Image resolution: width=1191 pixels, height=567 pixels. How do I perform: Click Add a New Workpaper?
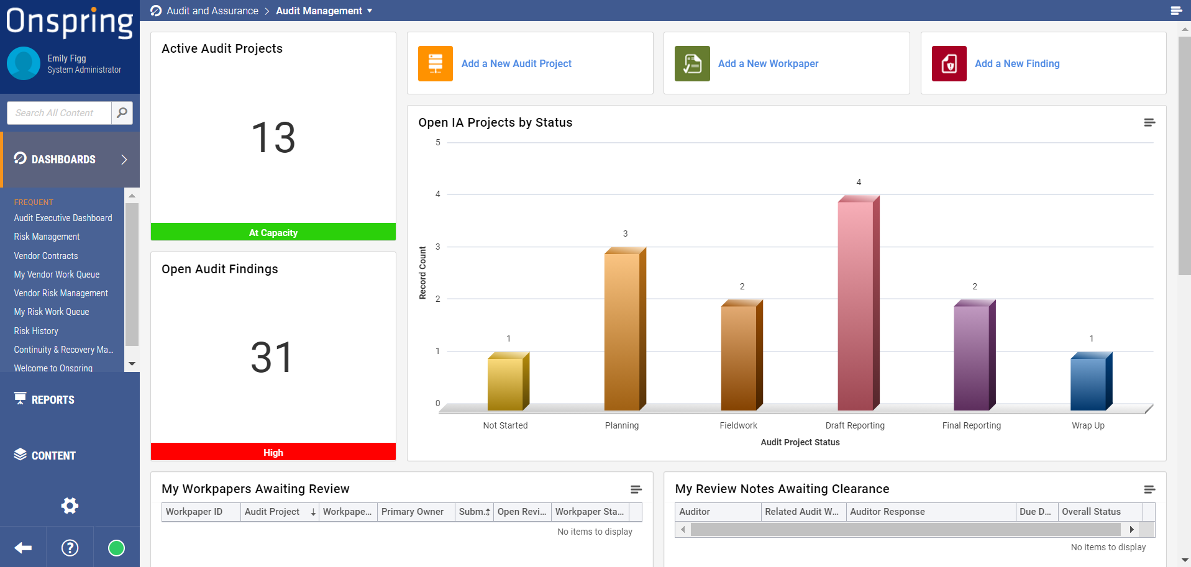coord(768,63)
